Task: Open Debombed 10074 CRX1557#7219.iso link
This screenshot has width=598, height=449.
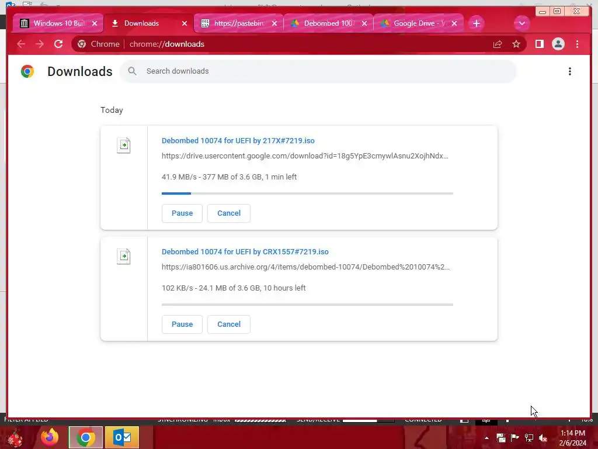Action: [245, 251]
